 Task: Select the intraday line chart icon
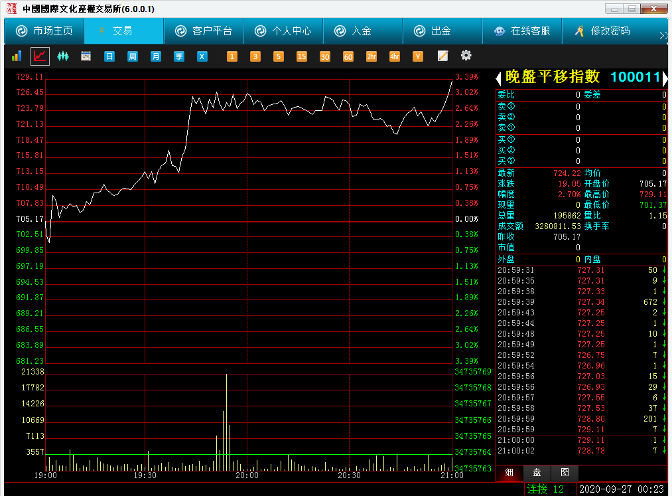tap(40, 56)
